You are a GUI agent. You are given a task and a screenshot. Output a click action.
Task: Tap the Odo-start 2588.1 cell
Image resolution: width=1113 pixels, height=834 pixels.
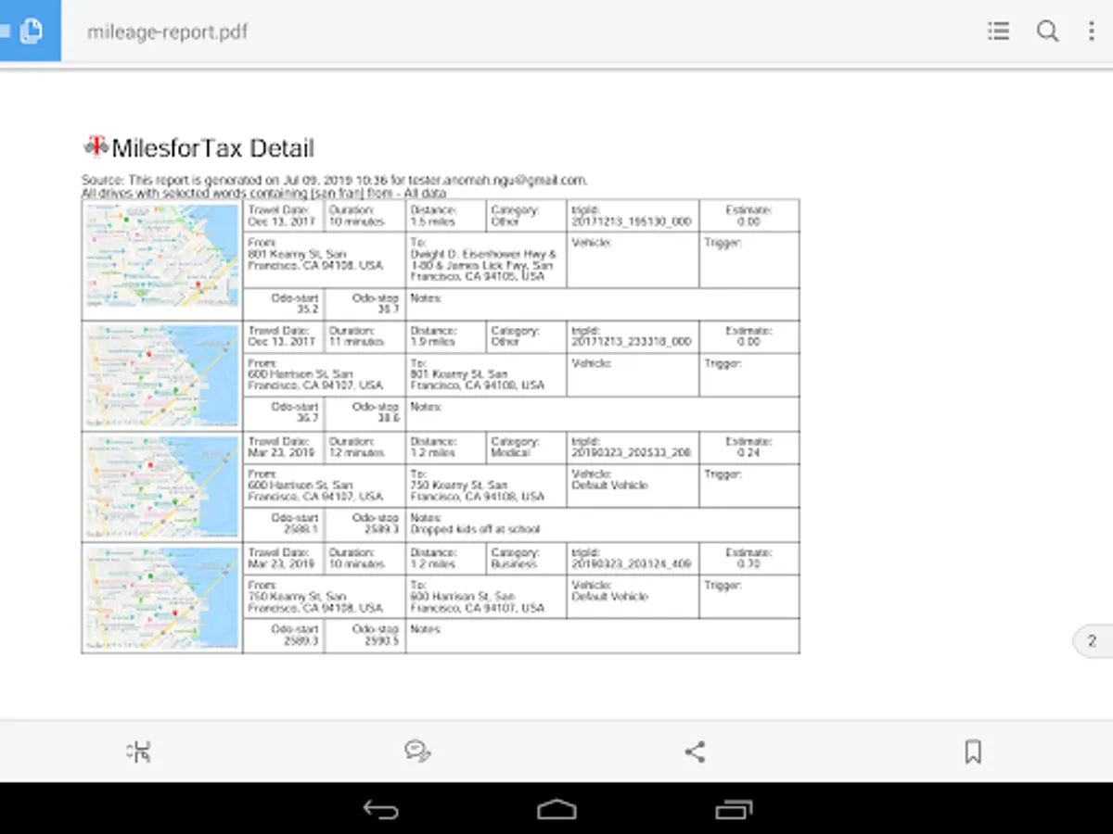click(284, 524)
